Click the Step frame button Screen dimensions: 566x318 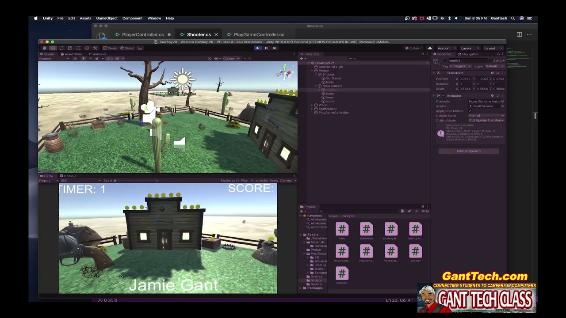click(275, 48)
